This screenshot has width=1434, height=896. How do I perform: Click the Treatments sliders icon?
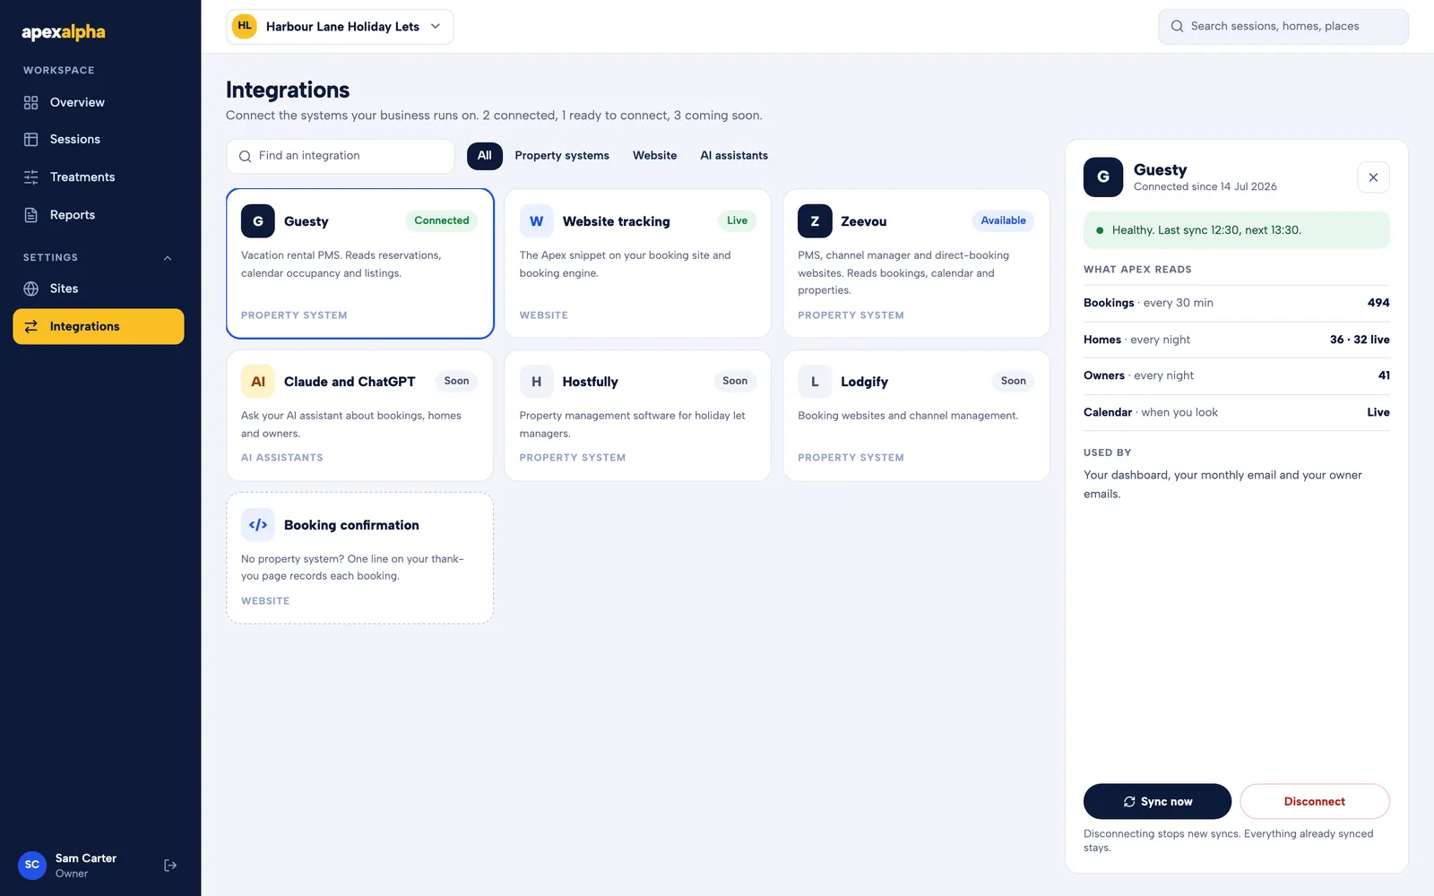pos(31,177)
